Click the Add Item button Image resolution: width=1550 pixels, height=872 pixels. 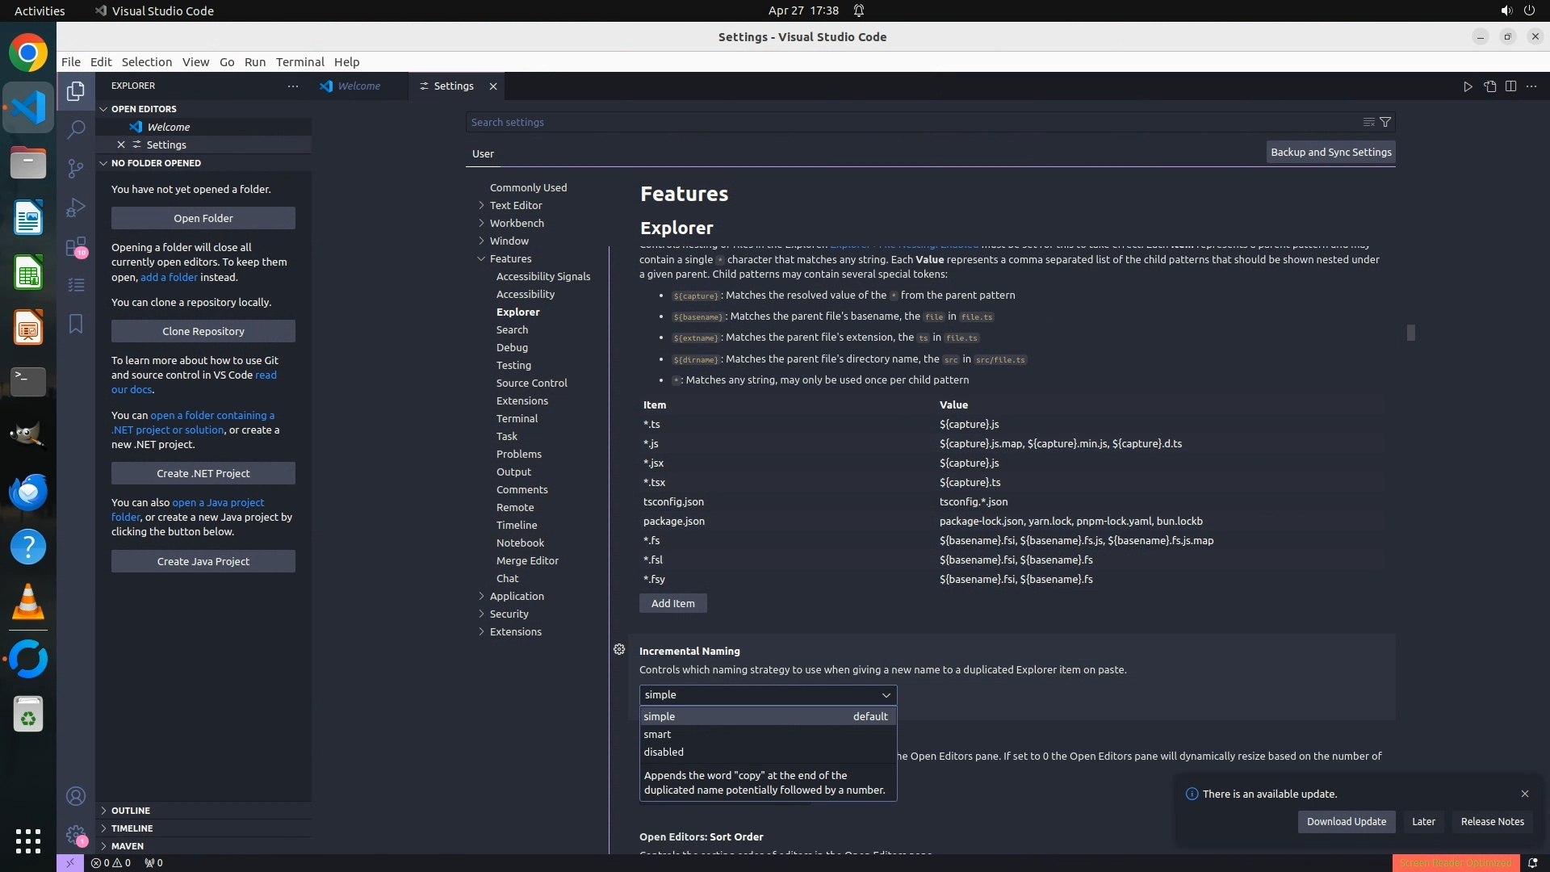tap(672, 603)
